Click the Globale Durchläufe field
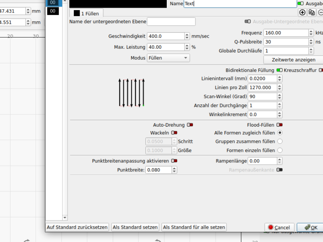 click(x=286, y=51)
